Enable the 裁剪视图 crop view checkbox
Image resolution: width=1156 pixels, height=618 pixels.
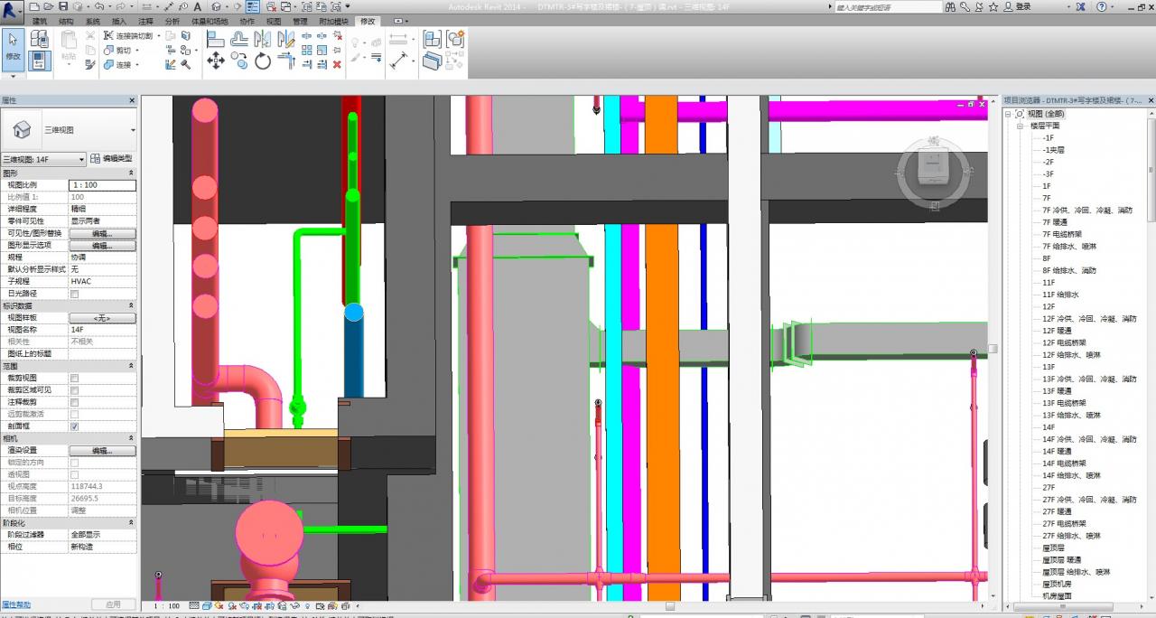click(74, 378)
